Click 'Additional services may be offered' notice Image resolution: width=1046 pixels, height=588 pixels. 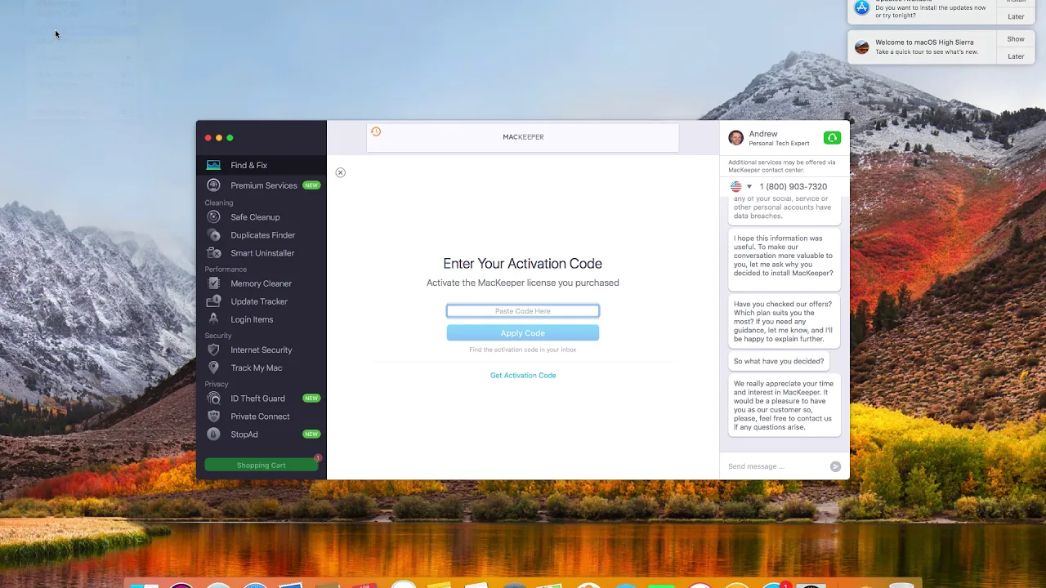pos(782,166)
